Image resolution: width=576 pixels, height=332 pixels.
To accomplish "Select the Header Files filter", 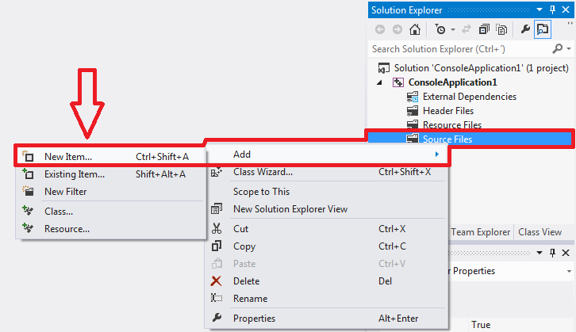I will click(448, 111).
